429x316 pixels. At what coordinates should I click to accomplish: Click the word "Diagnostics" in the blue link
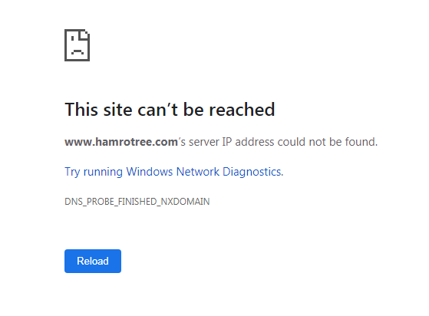[x=252, y=172]
